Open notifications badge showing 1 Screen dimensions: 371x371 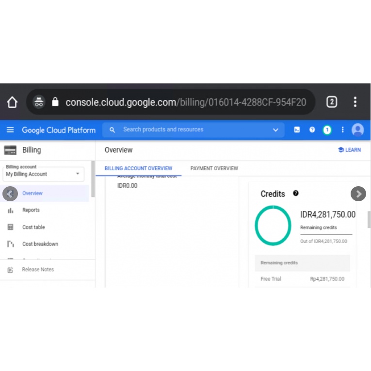pos(327,129)
